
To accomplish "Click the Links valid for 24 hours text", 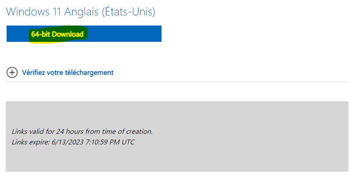I will point(82,131).
